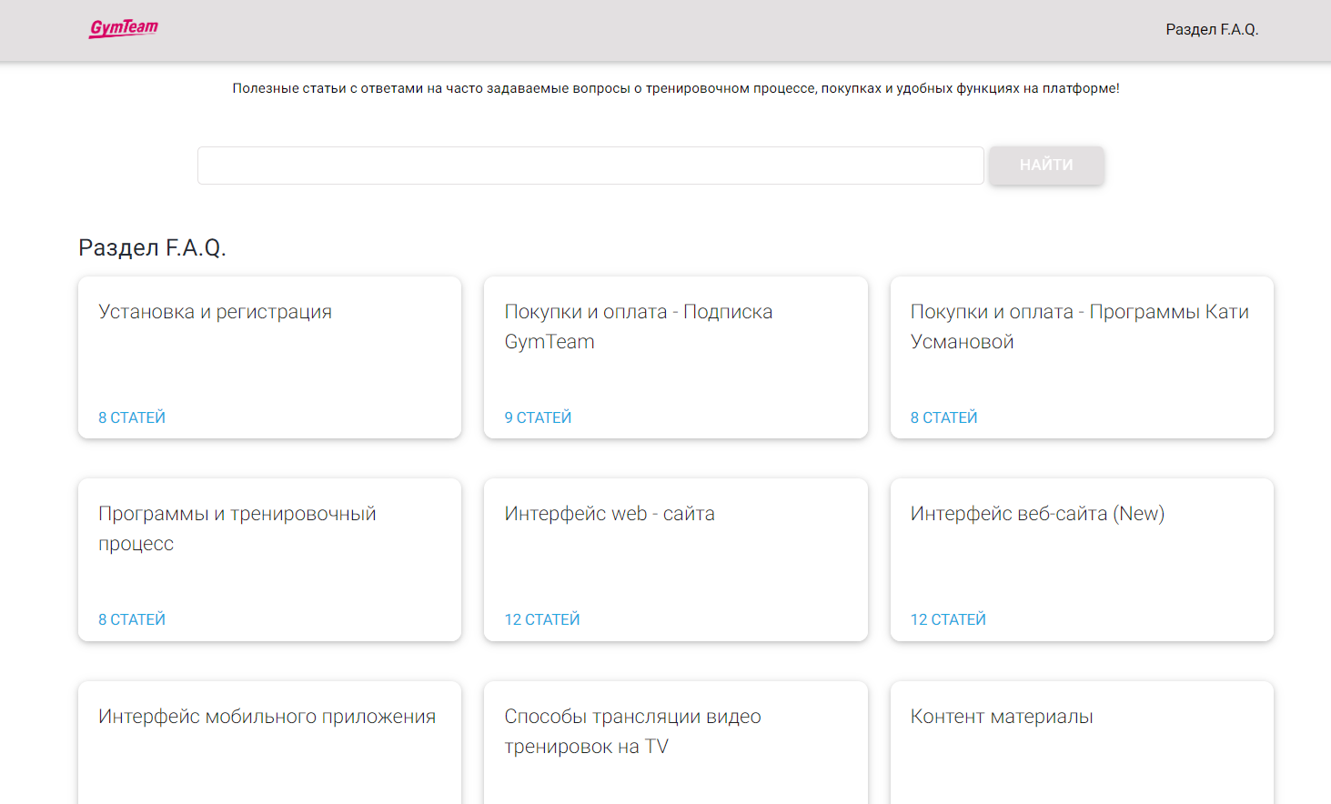Screen dimensions: 1331x804
Task: Click inside the search input field
Action: click(590, 165)
